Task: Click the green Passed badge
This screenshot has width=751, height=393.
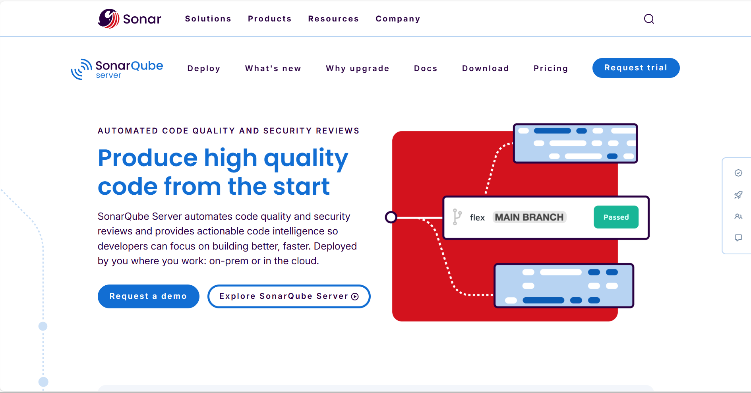Action: coord(616,217)
